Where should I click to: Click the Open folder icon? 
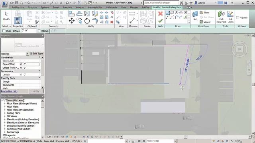click(12, 3)
